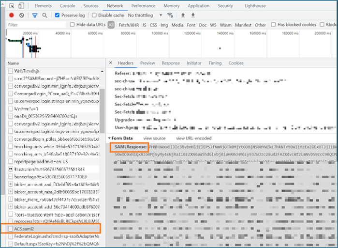Click view URL-encoded link

pos(194,138)
